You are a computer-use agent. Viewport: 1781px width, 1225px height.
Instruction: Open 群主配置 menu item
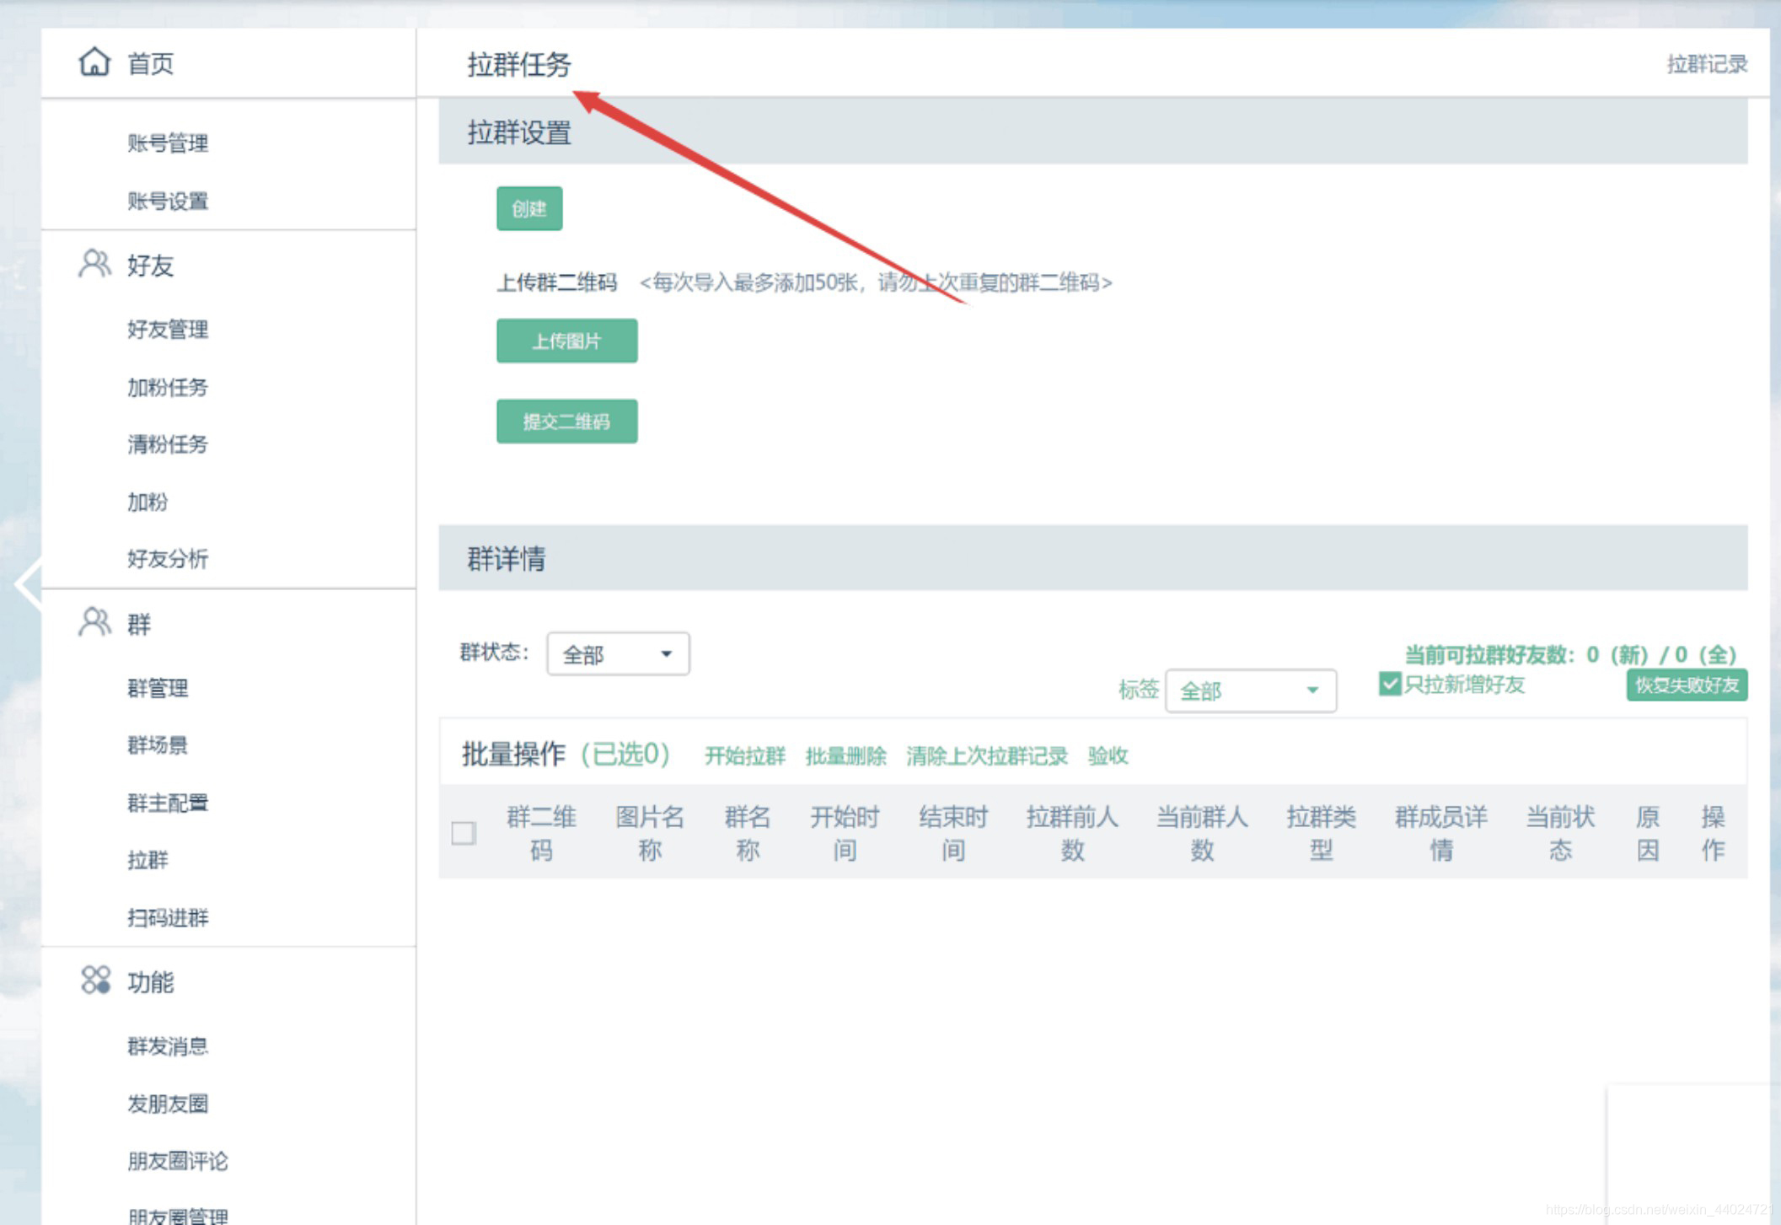tap(168, 803)
